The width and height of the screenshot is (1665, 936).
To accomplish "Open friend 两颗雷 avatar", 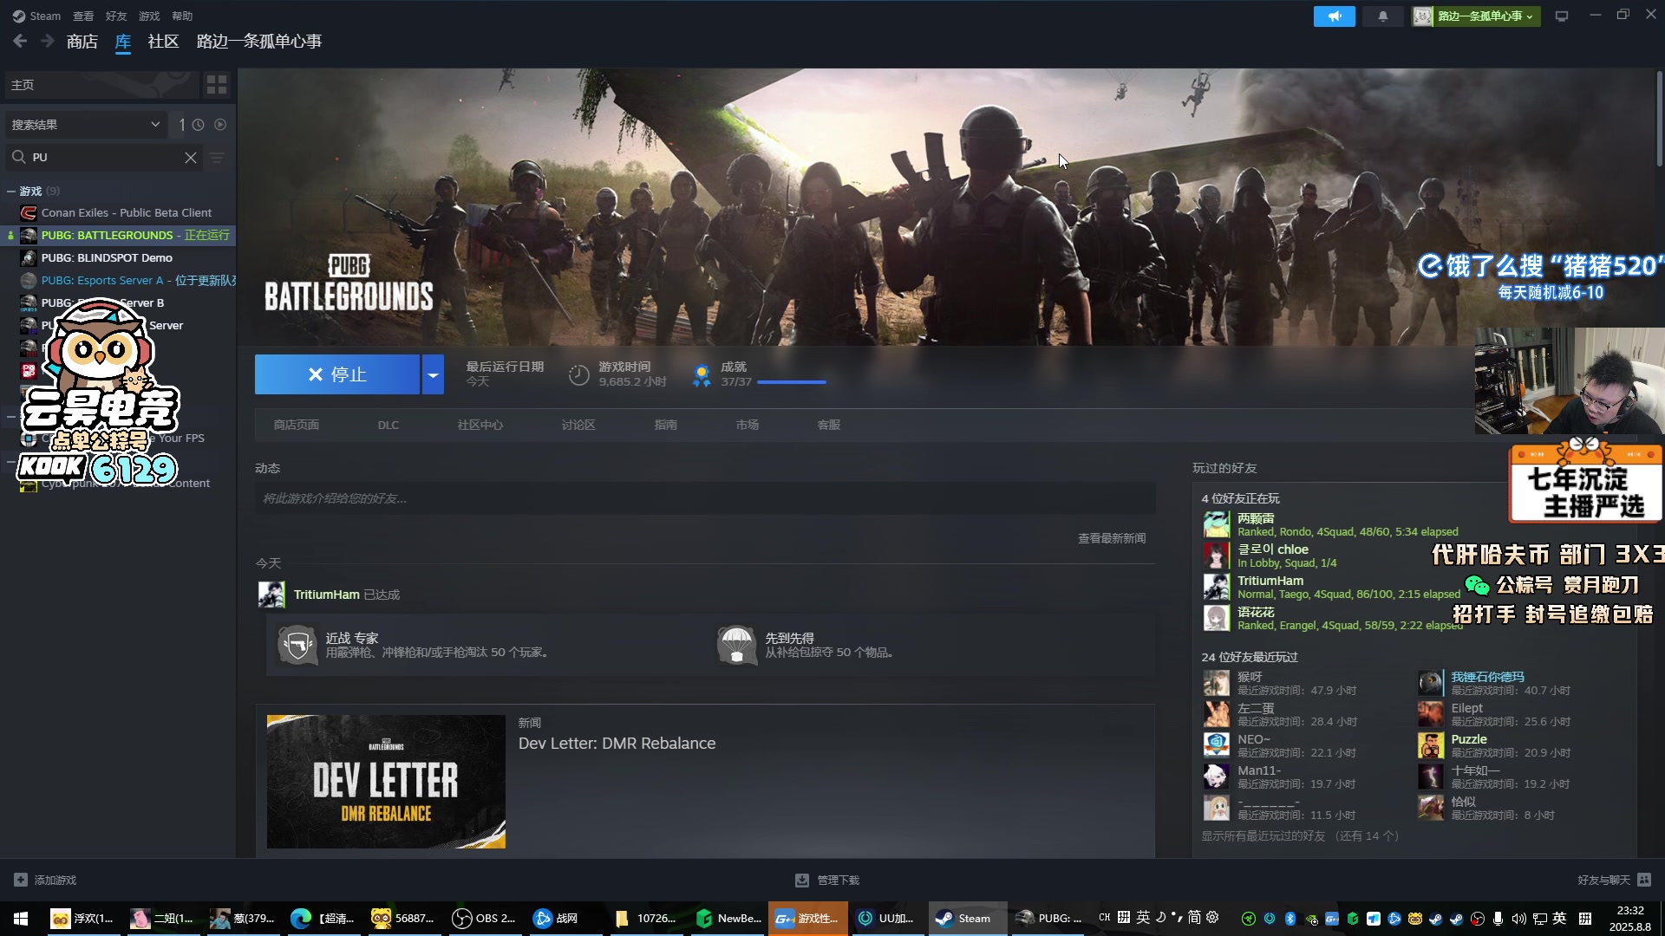I will [1217, 524].
